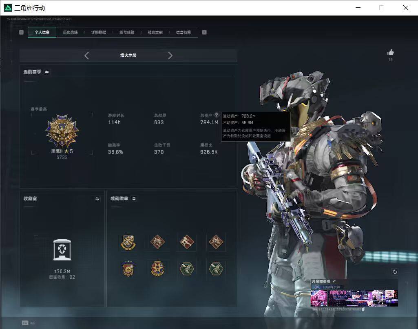Switch to the 详细数据 tab
The height and width of the screenshot is (329, 418).
(99, 32)
